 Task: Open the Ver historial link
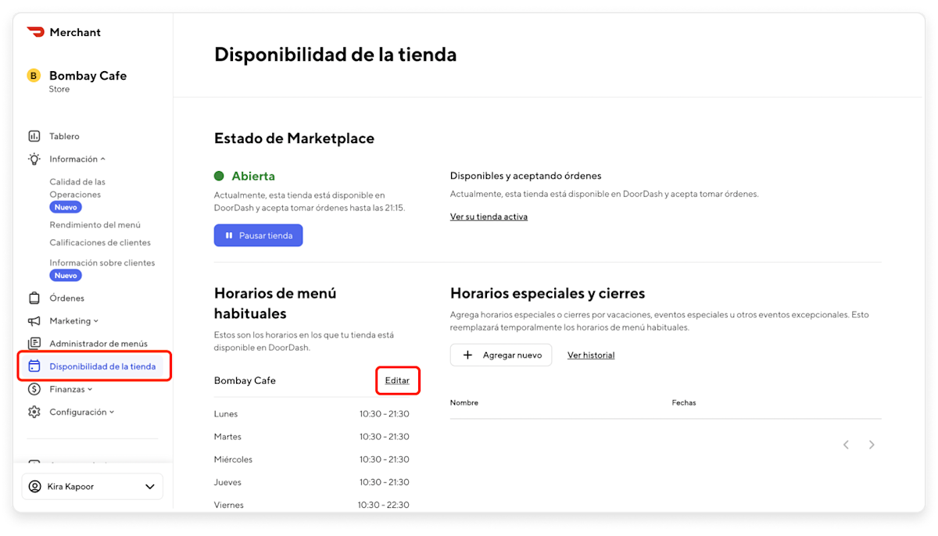(591, 355)
